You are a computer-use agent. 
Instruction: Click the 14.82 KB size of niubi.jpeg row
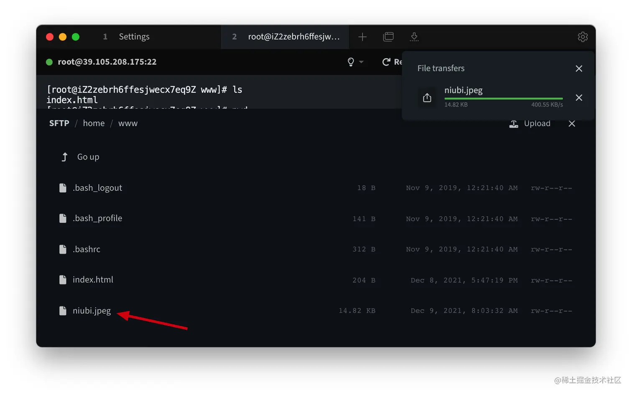(x=357, y=311)
